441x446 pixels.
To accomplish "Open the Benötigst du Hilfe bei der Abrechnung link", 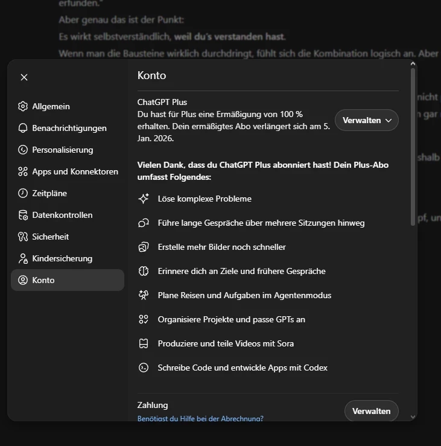I will pos(200,418).
